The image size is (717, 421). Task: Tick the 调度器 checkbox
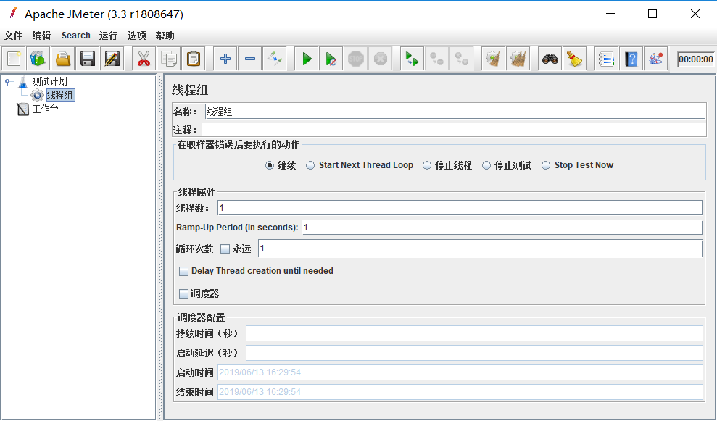[184, 293]
